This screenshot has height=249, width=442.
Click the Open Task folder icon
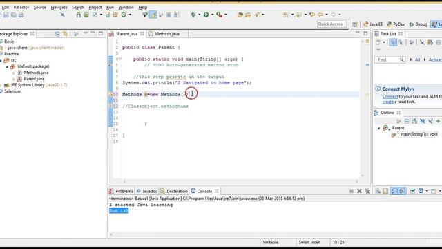coord(248,15)
